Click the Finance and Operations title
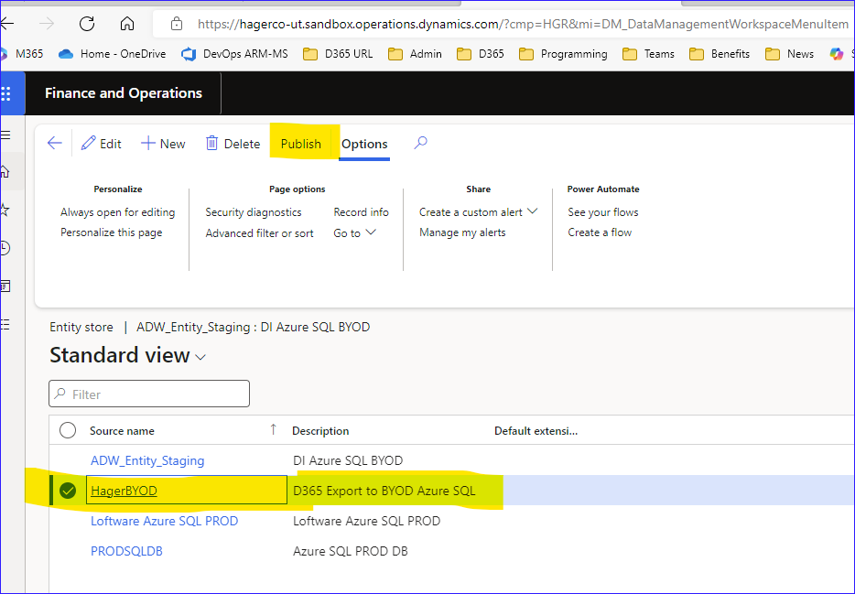Viewport: 855px width, 594px height. click(x=124, y=93)
